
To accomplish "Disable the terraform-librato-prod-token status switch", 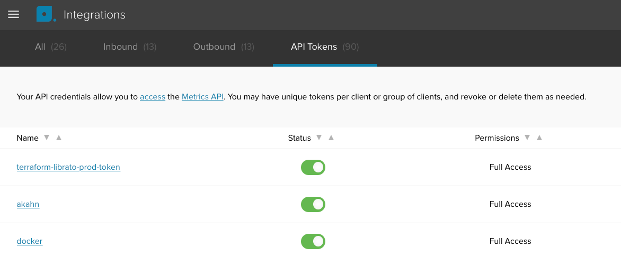I will point(313,167).
